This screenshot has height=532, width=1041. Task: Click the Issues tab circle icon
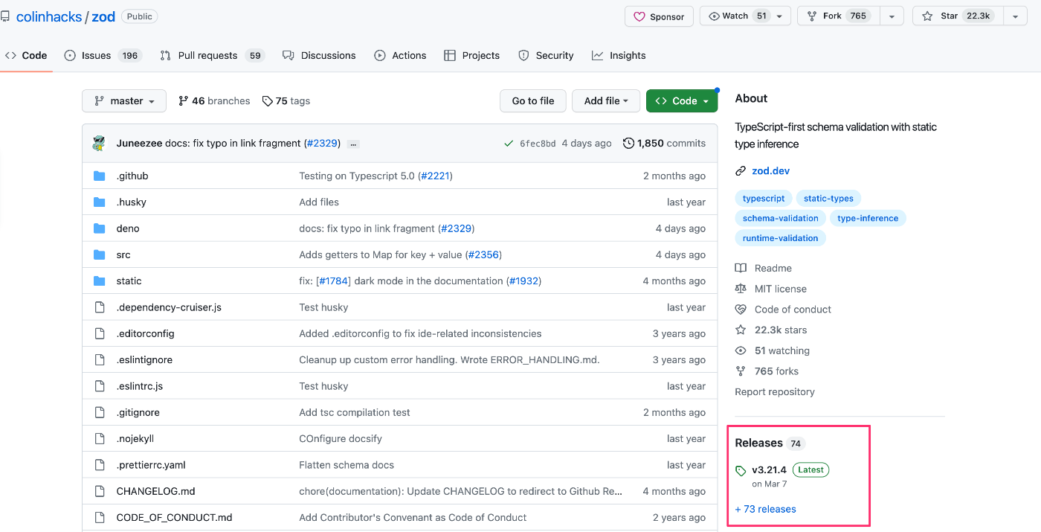coord(70,56)
